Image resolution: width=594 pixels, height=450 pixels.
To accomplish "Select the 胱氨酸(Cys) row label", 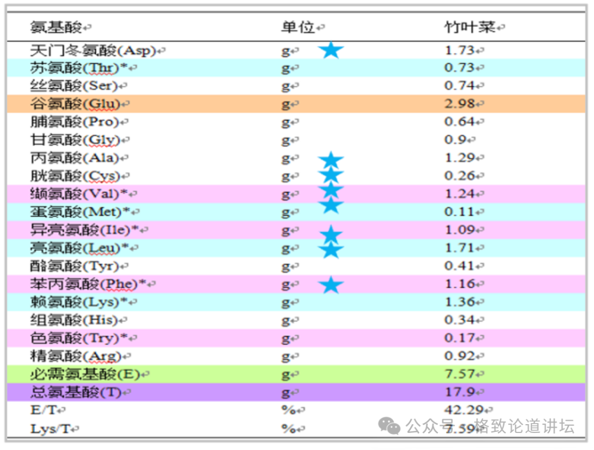I will coord(75,175).
